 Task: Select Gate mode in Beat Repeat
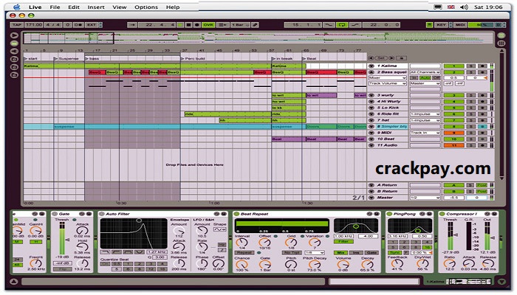[372, 252]
